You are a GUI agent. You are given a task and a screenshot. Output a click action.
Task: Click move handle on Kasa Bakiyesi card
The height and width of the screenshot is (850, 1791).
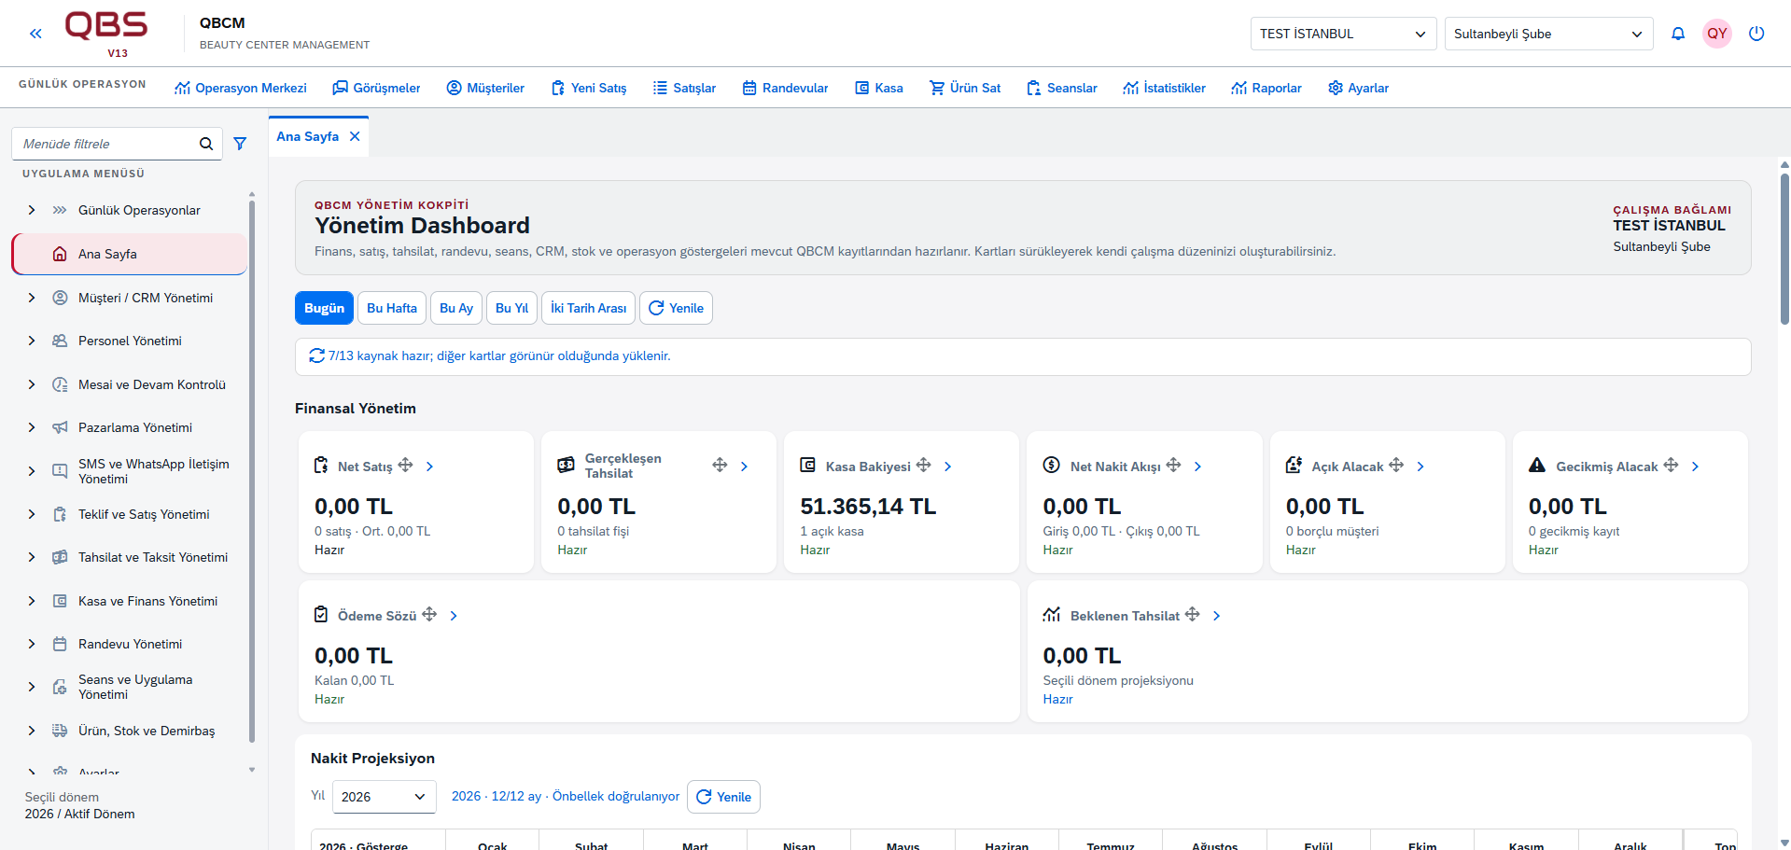[923, 465]
